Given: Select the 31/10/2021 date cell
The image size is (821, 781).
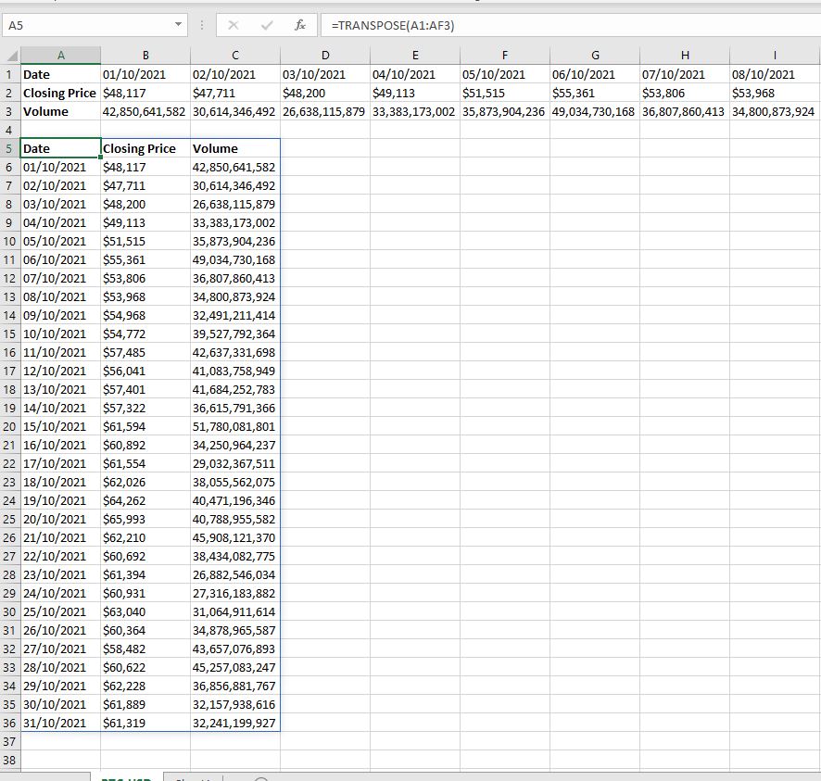Looking at the screenshot, I should pyautogui.click(x=58, y=723).
